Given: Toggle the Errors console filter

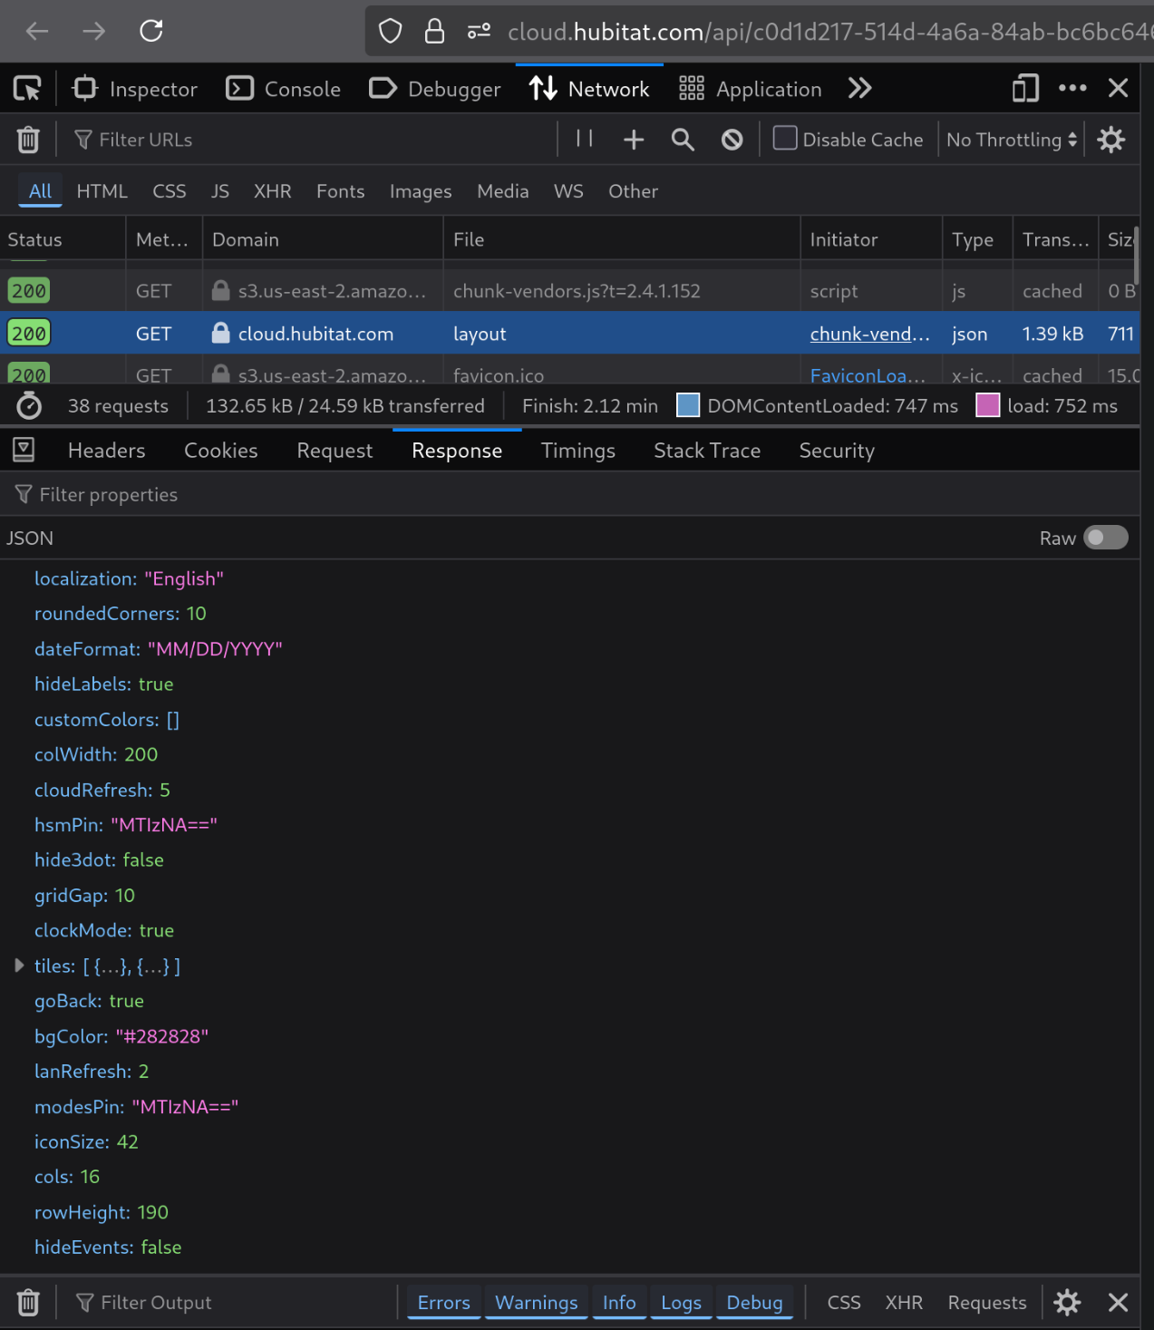Looking at the screenshot, I should pyautogui.click(x=443, y=1303).
